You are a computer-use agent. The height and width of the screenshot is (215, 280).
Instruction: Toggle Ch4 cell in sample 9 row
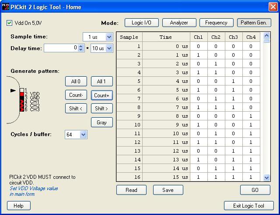point(251,116)
